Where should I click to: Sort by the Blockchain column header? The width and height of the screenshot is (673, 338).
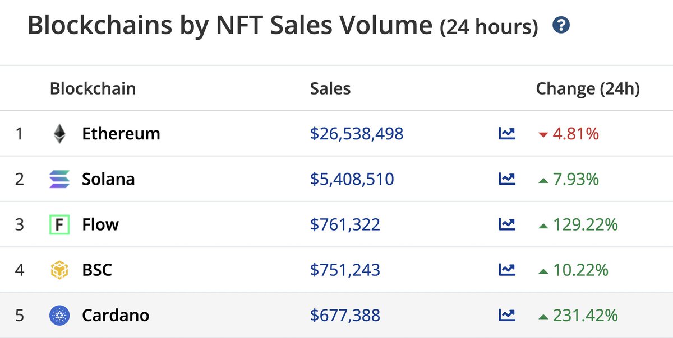(x=93, y=88)
